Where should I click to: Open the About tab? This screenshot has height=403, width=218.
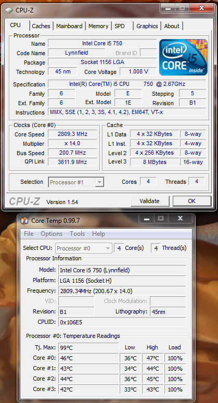172,26
